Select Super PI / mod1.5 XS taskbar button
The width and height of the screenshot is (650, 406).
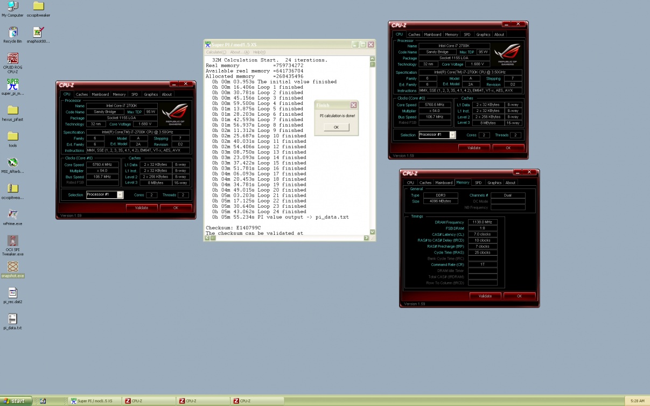click(95, 401)
